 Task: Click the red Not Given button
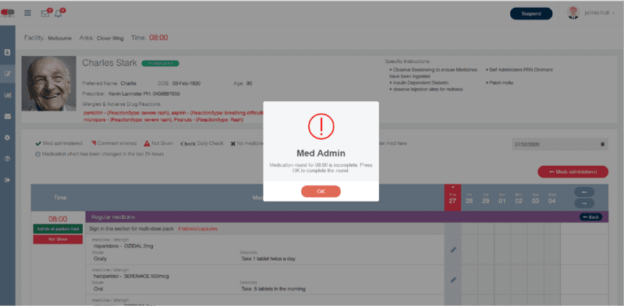click(58, 239)
